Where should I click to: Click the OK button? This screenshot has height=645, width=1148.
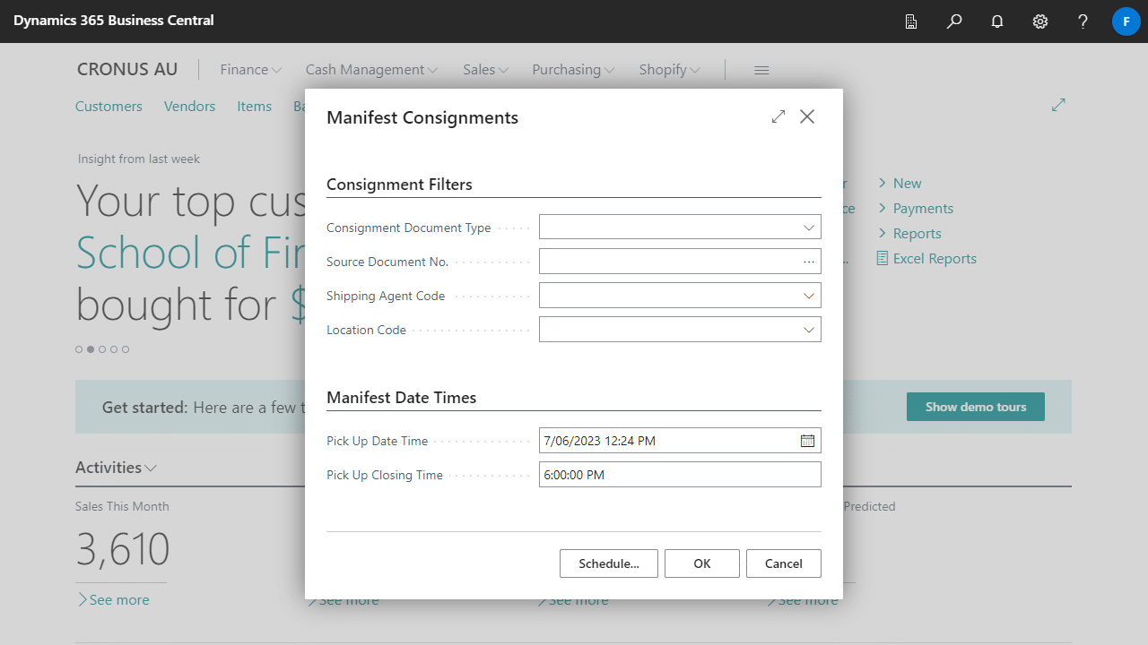(702, 563)
